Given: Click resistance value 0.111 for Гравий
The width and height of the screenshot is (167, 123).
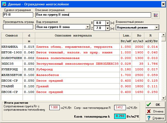Looking at the screenshot, I should [152, 86].
